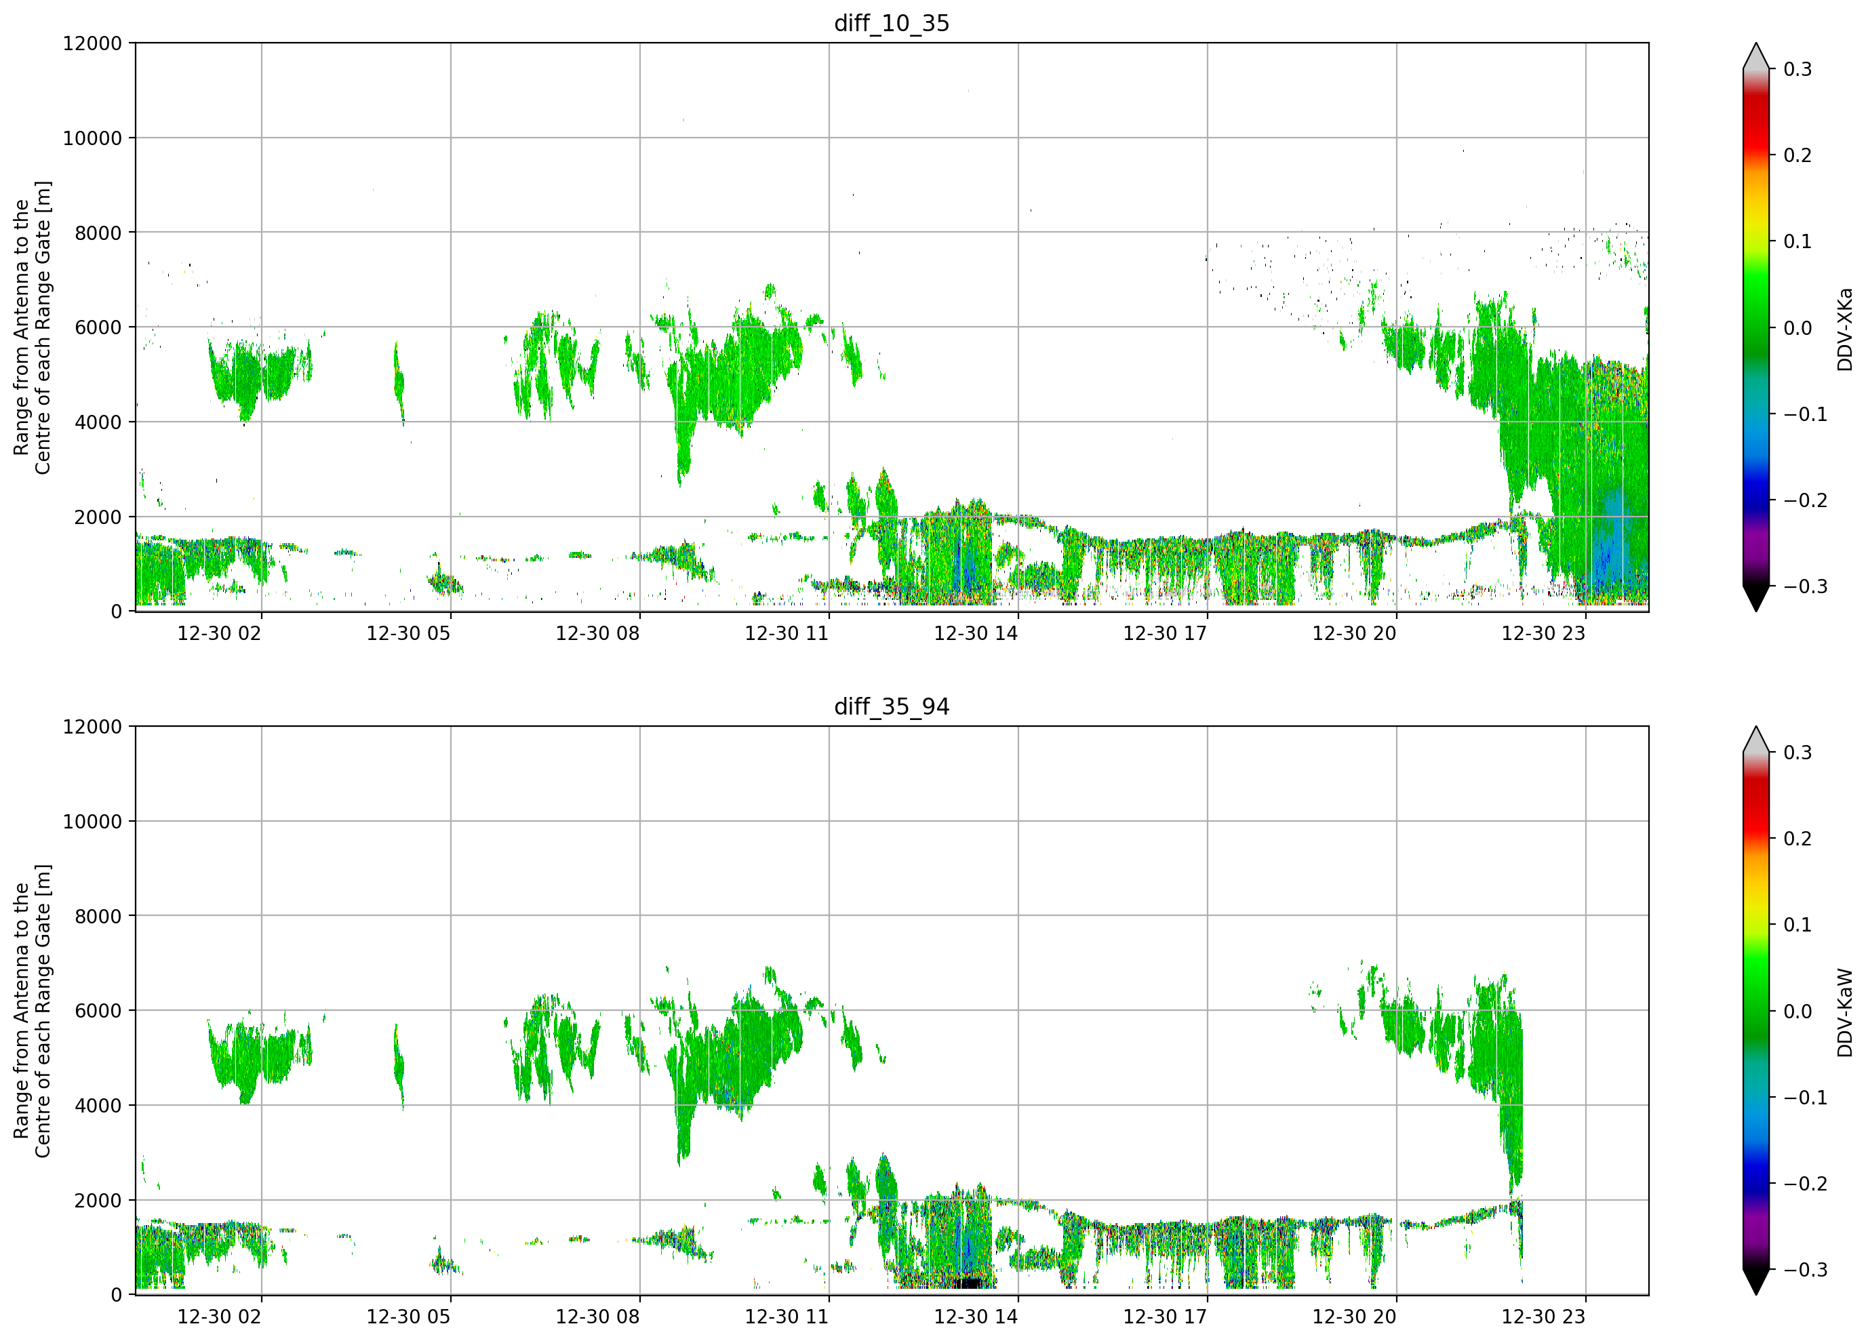This screenshot has width=1868, height=1341.
Task: Select the DDV-XKa colorbar label
Action: click(x=1844, y=329)
